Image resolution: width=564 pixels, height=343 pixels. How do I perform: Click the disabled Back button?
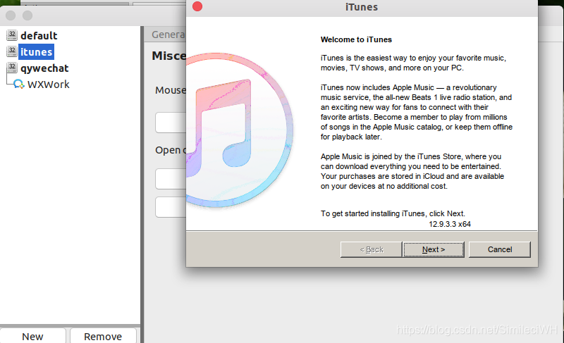pyautogui.click(x=372, y=249)
